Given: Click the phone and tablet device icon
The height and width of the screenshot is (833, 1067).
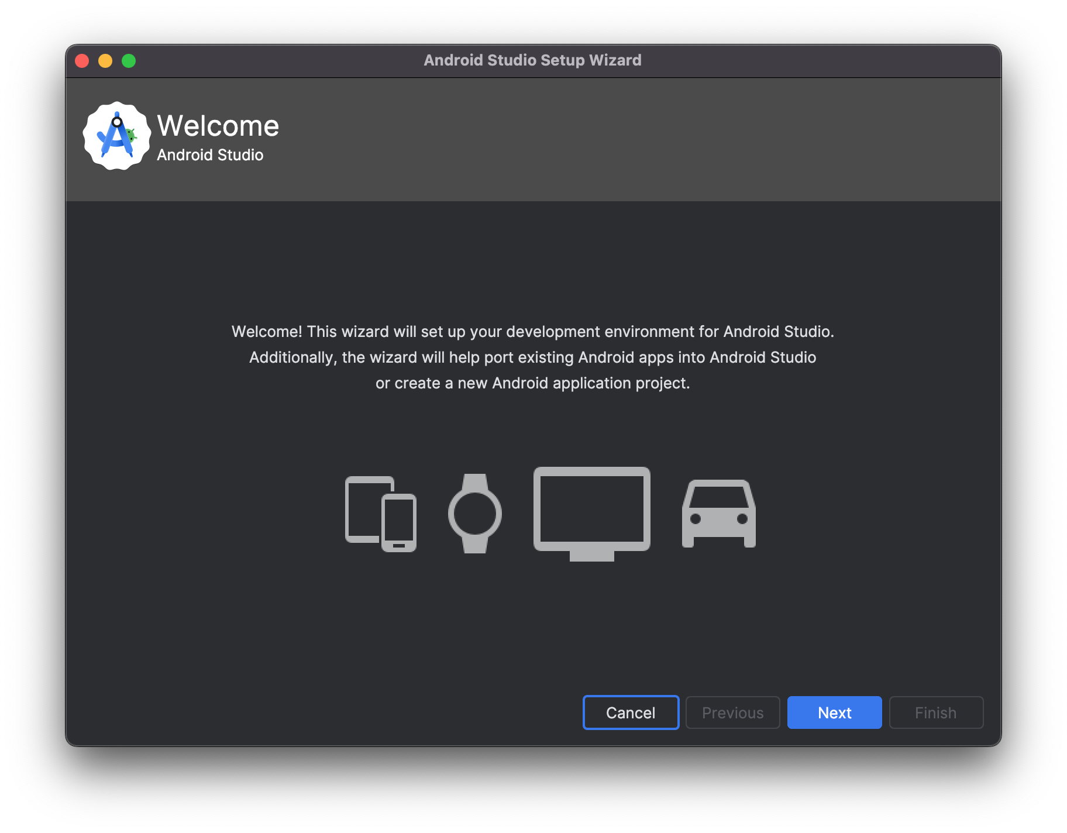Looking at the screenshot, I should (381, 514).
